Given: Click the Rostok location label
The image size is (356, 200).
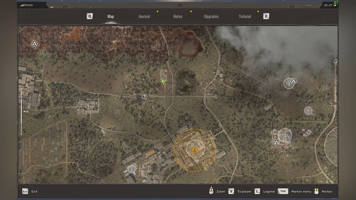Looking at the screenshot, I should tap(28, 5).
